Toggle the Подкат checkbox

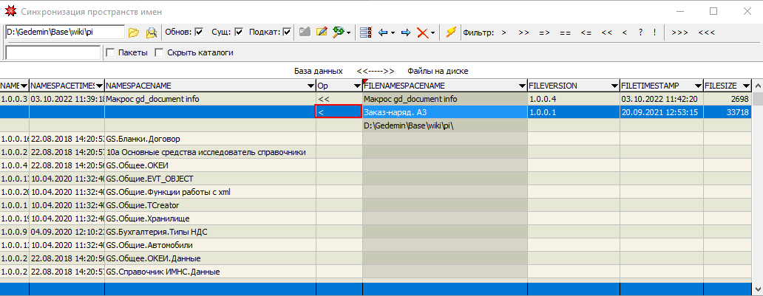click(287, 32)
